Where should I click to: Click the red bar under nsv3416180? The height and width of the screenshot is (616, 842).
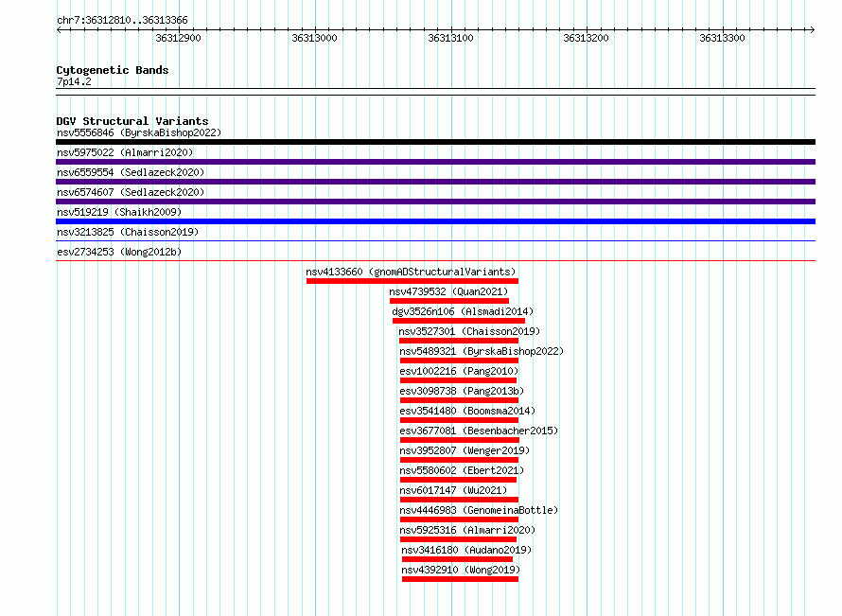[458, 559]
